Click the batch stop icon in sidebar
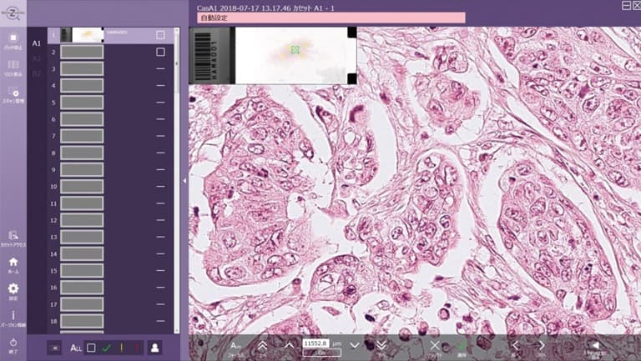This screenshot has width=641, height=361. pos(13,40)
